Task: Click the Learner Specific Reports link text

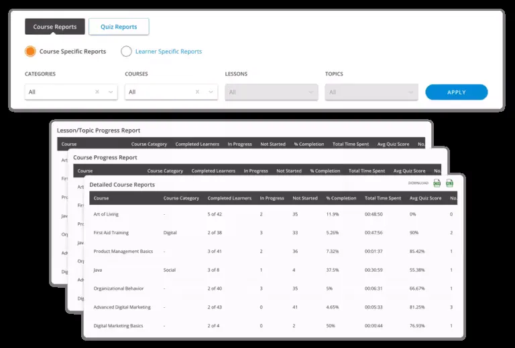Action: [x=168, y=52]
